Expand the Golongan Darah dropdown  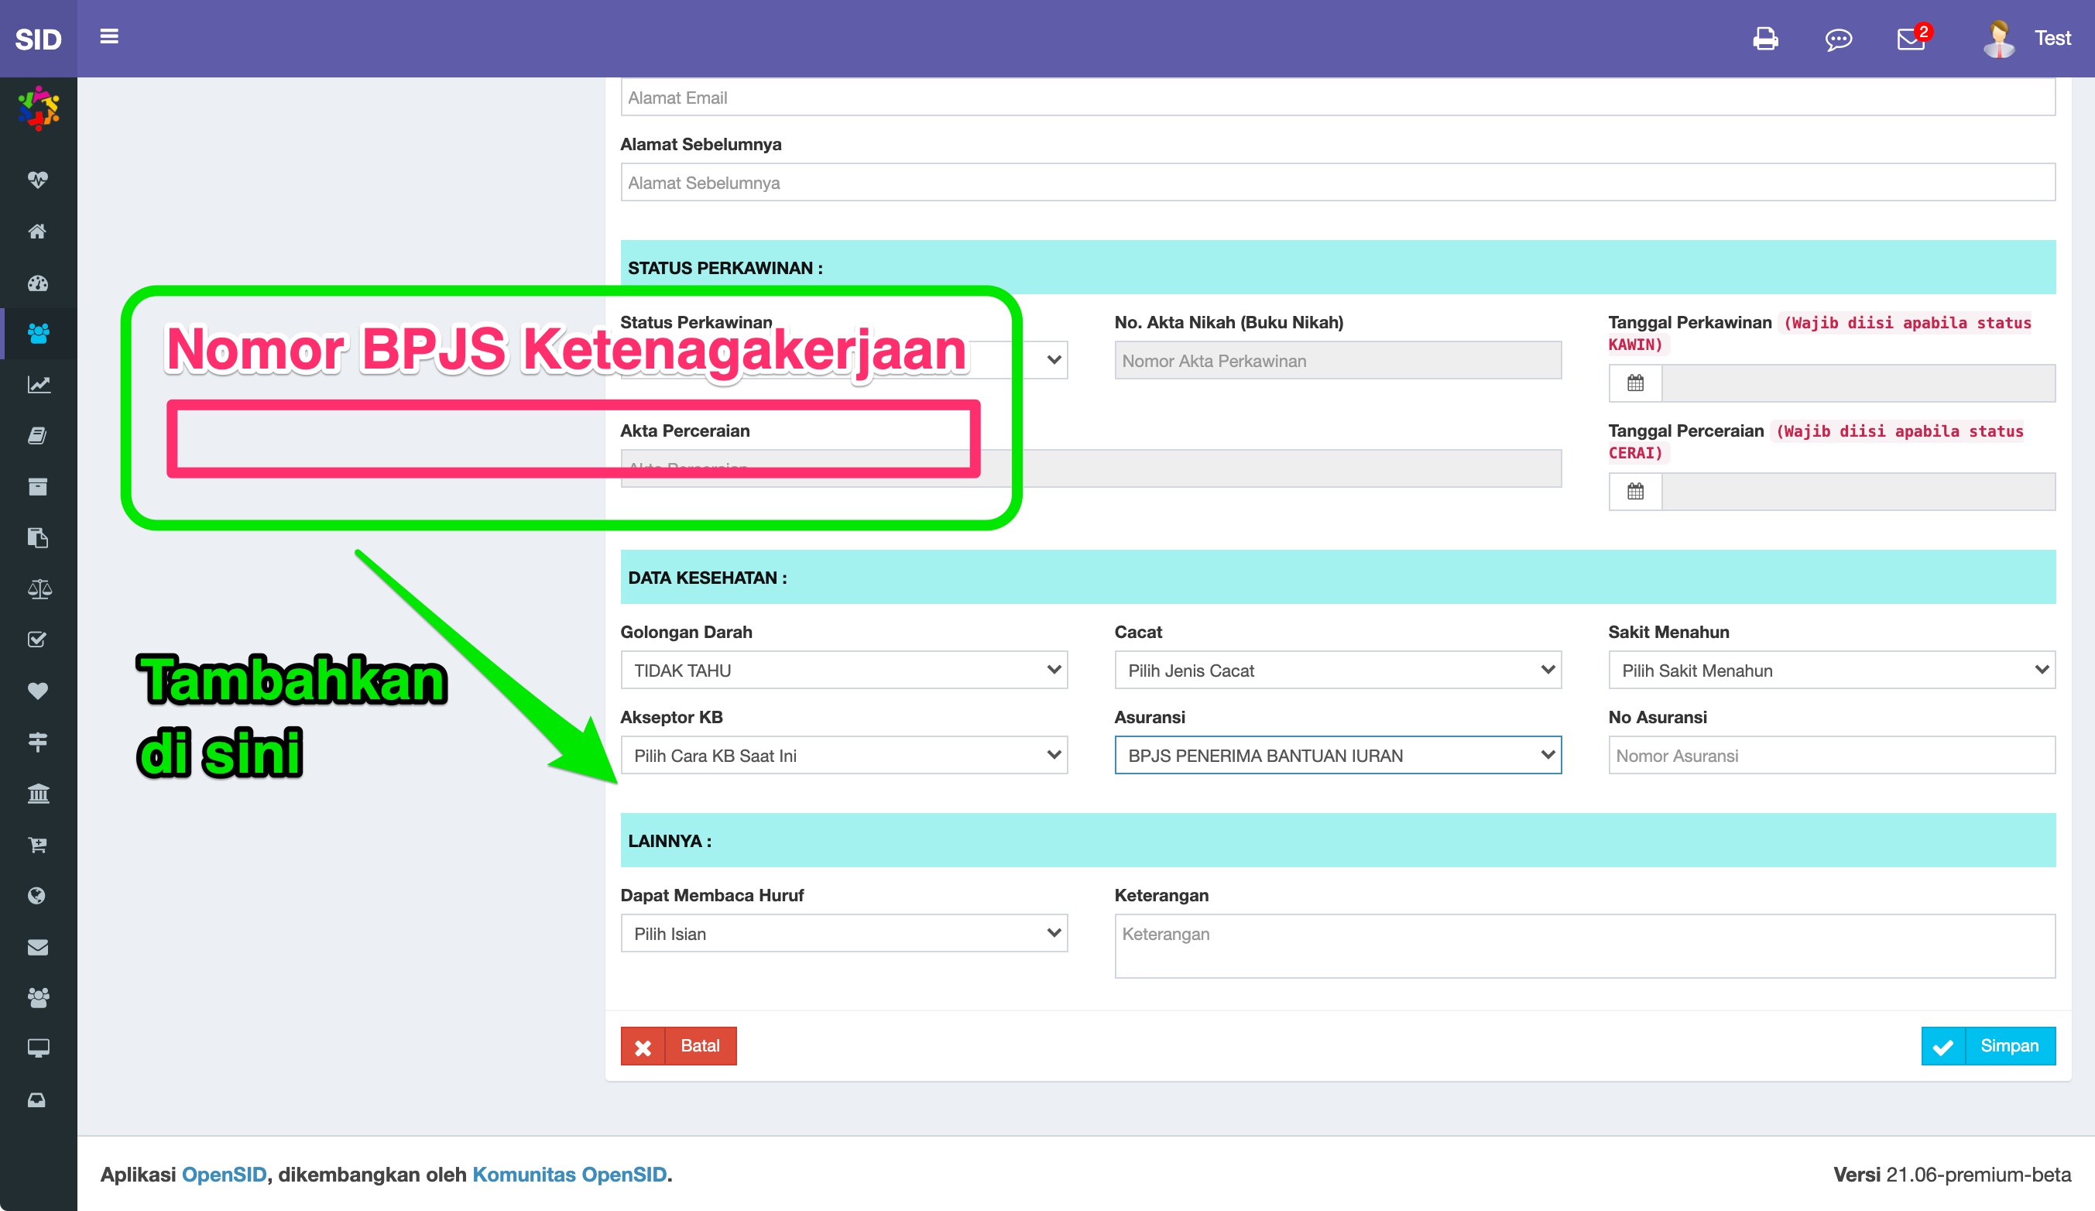[x=843, y=671]
